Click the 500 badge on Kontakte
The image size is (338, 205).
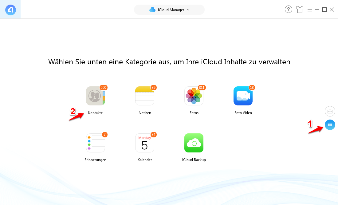tap(104, 88)
